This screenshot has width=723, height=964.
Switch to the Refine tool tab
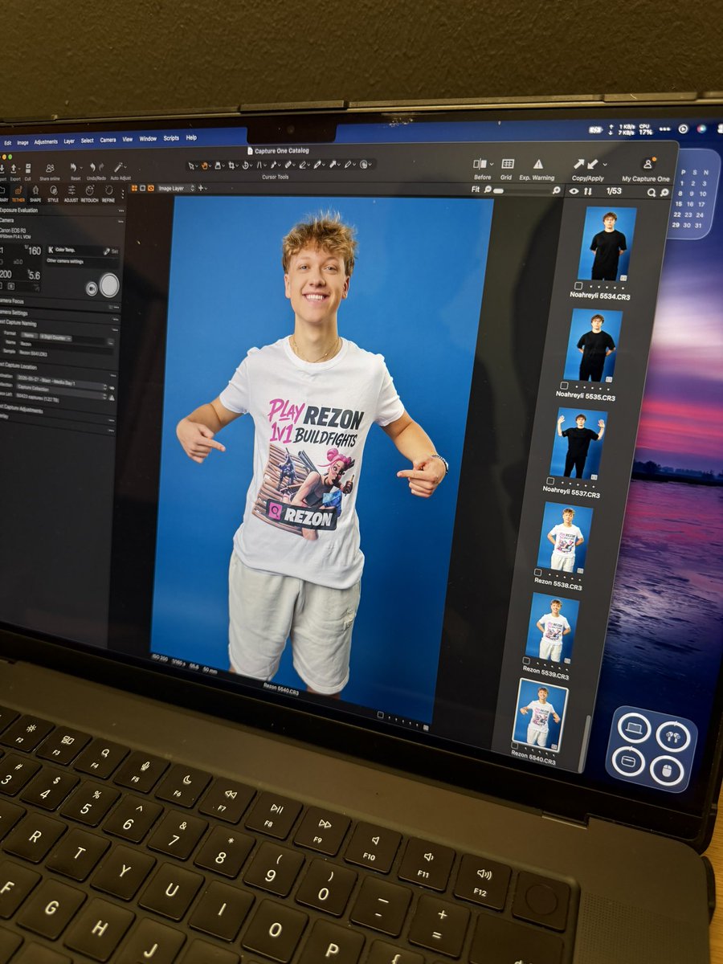coord(108,194)
